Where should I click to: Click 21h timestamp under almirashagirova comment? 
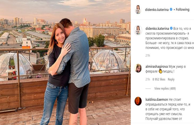click(x=147, y=80)
